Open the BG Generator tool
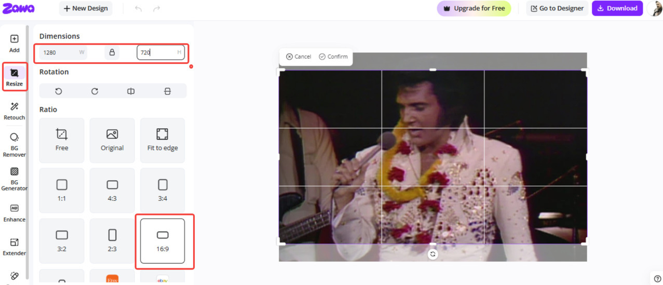The height and width of the screenshot is (285, 663). pyautogui.click(x=15, y=179)
